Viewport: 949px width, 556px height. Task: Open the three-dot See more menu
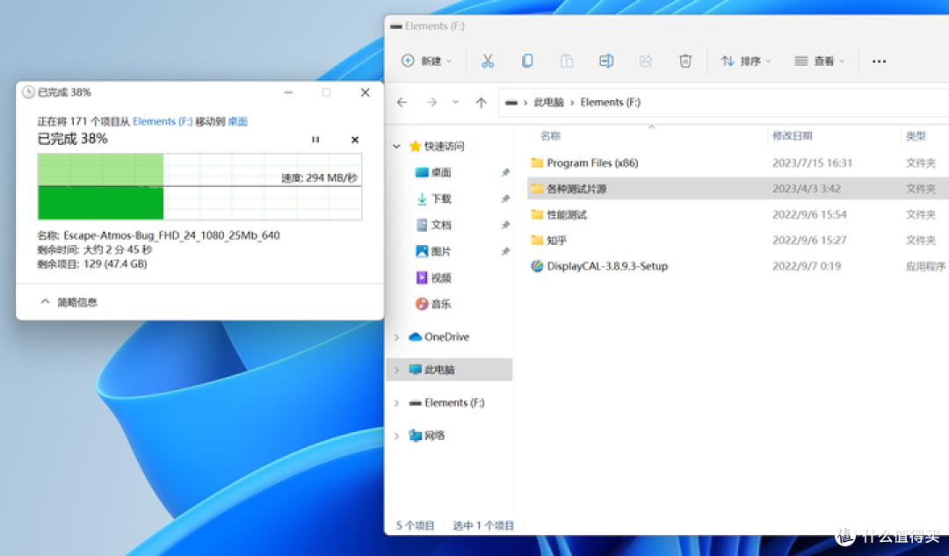click(879, 61)
